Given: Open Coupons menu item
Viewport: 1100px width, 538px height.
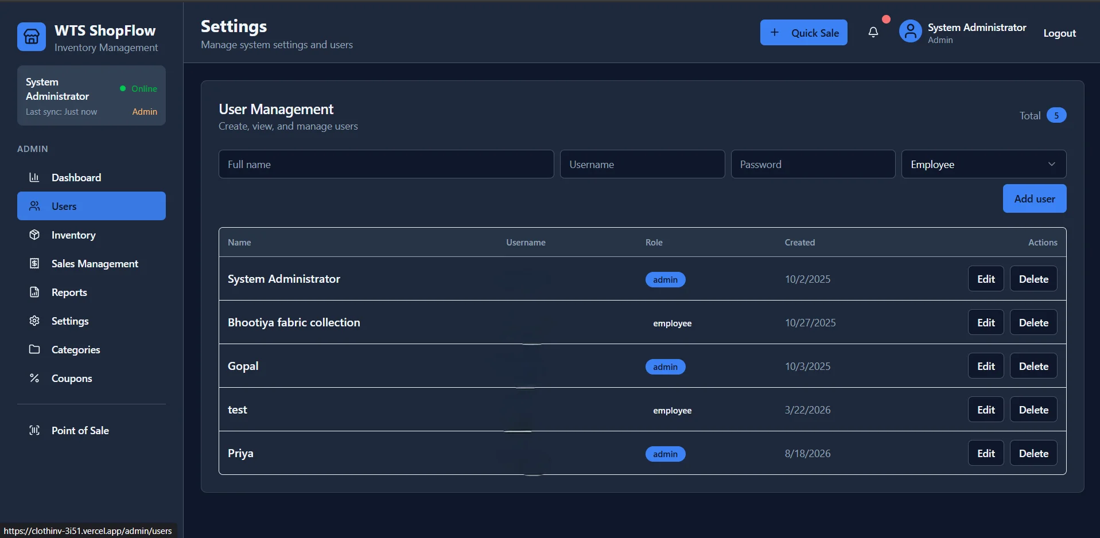Looking at the screenshot, I should tap(91, 378).
